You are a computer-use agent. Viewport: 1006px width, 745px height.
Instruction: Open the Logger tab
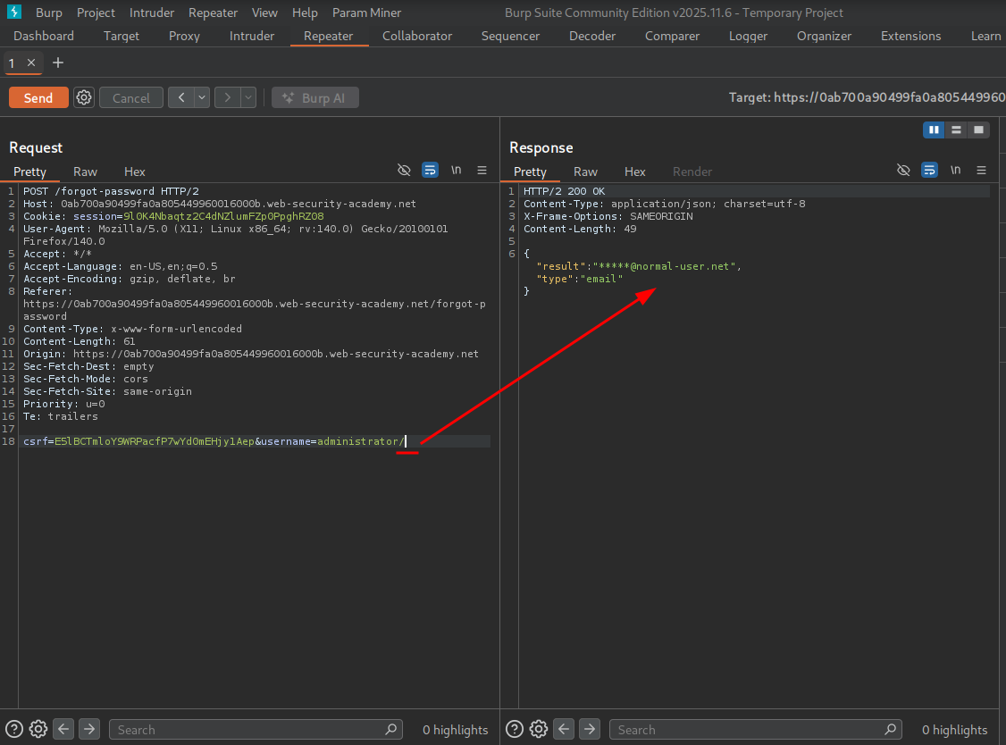748,36
